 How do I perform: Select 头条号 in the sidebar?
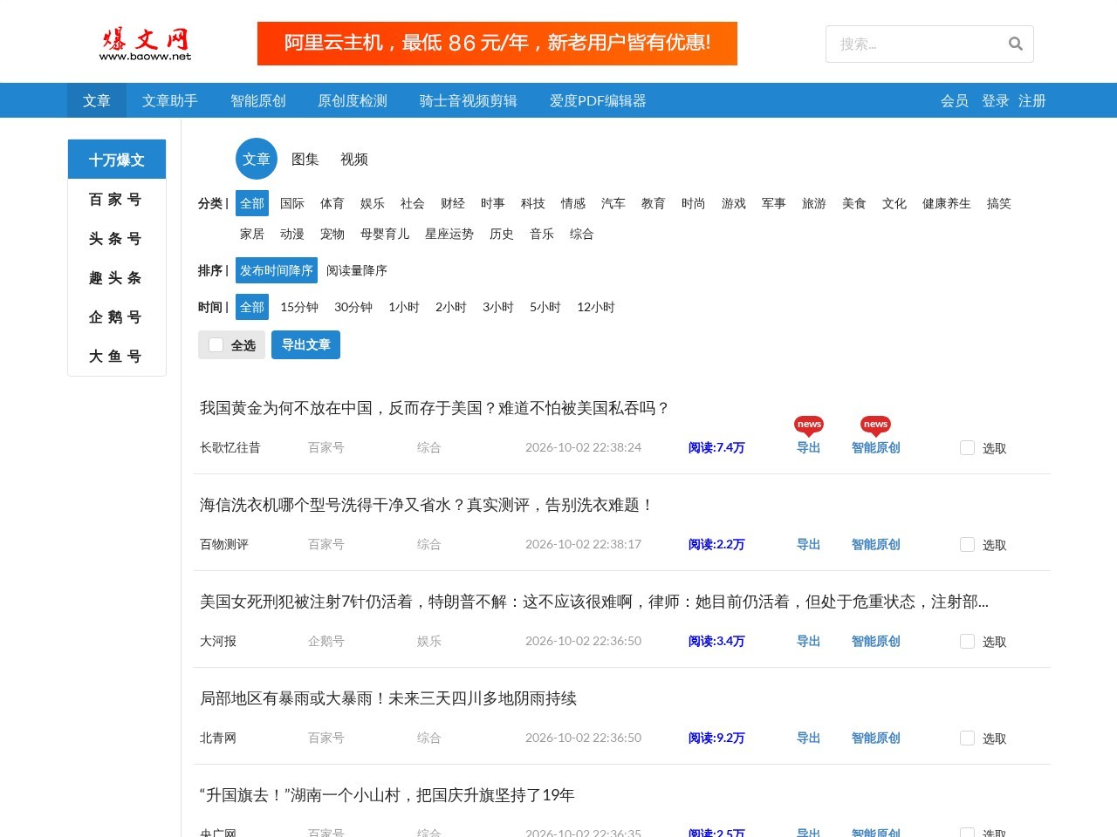(x=116, y=239)
